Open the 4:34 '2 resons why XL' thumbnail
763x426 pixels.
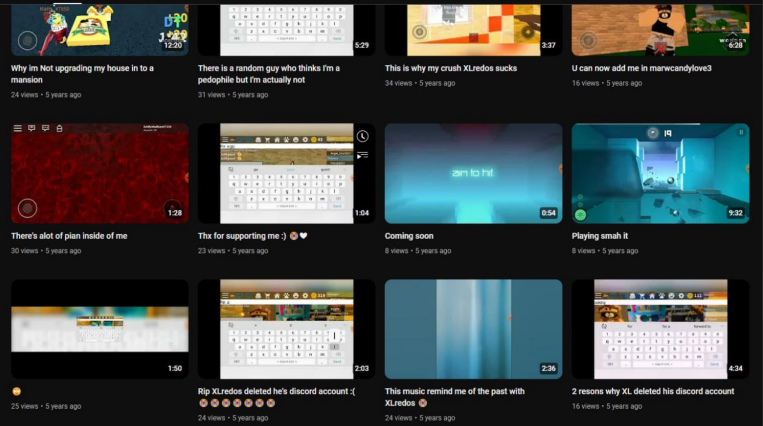(660, 329)
